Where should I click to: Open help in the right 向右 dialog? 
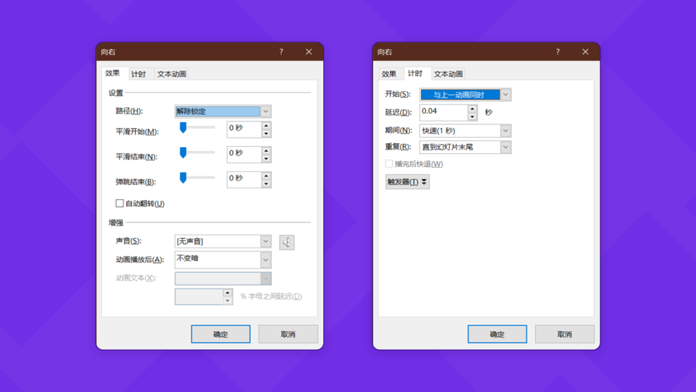(x=558, y=52)
